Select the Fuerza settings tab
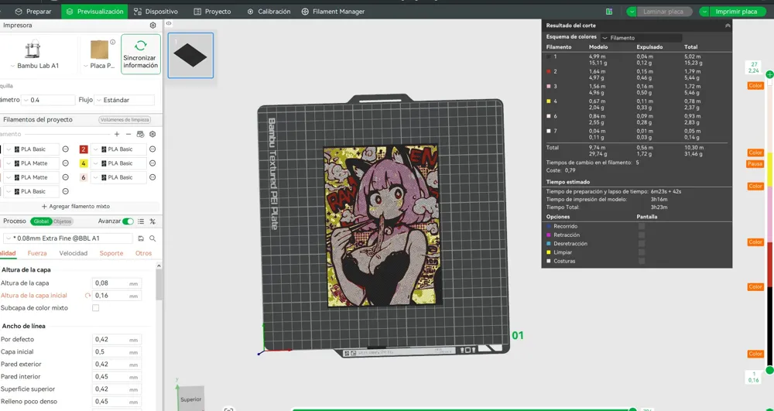This screenshot has height=411, width=774. pos(37,253)
